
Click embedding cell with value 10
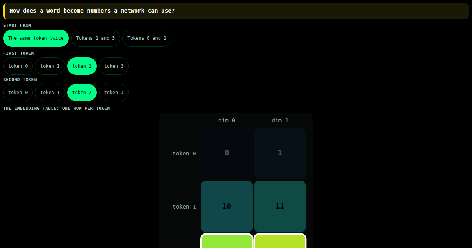[227, 206]
